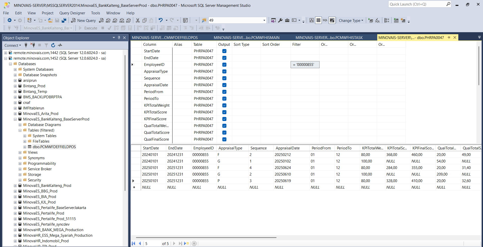483x247 pixels.
Task: Click the Execute SQL run icon
Action: (371, 20)
